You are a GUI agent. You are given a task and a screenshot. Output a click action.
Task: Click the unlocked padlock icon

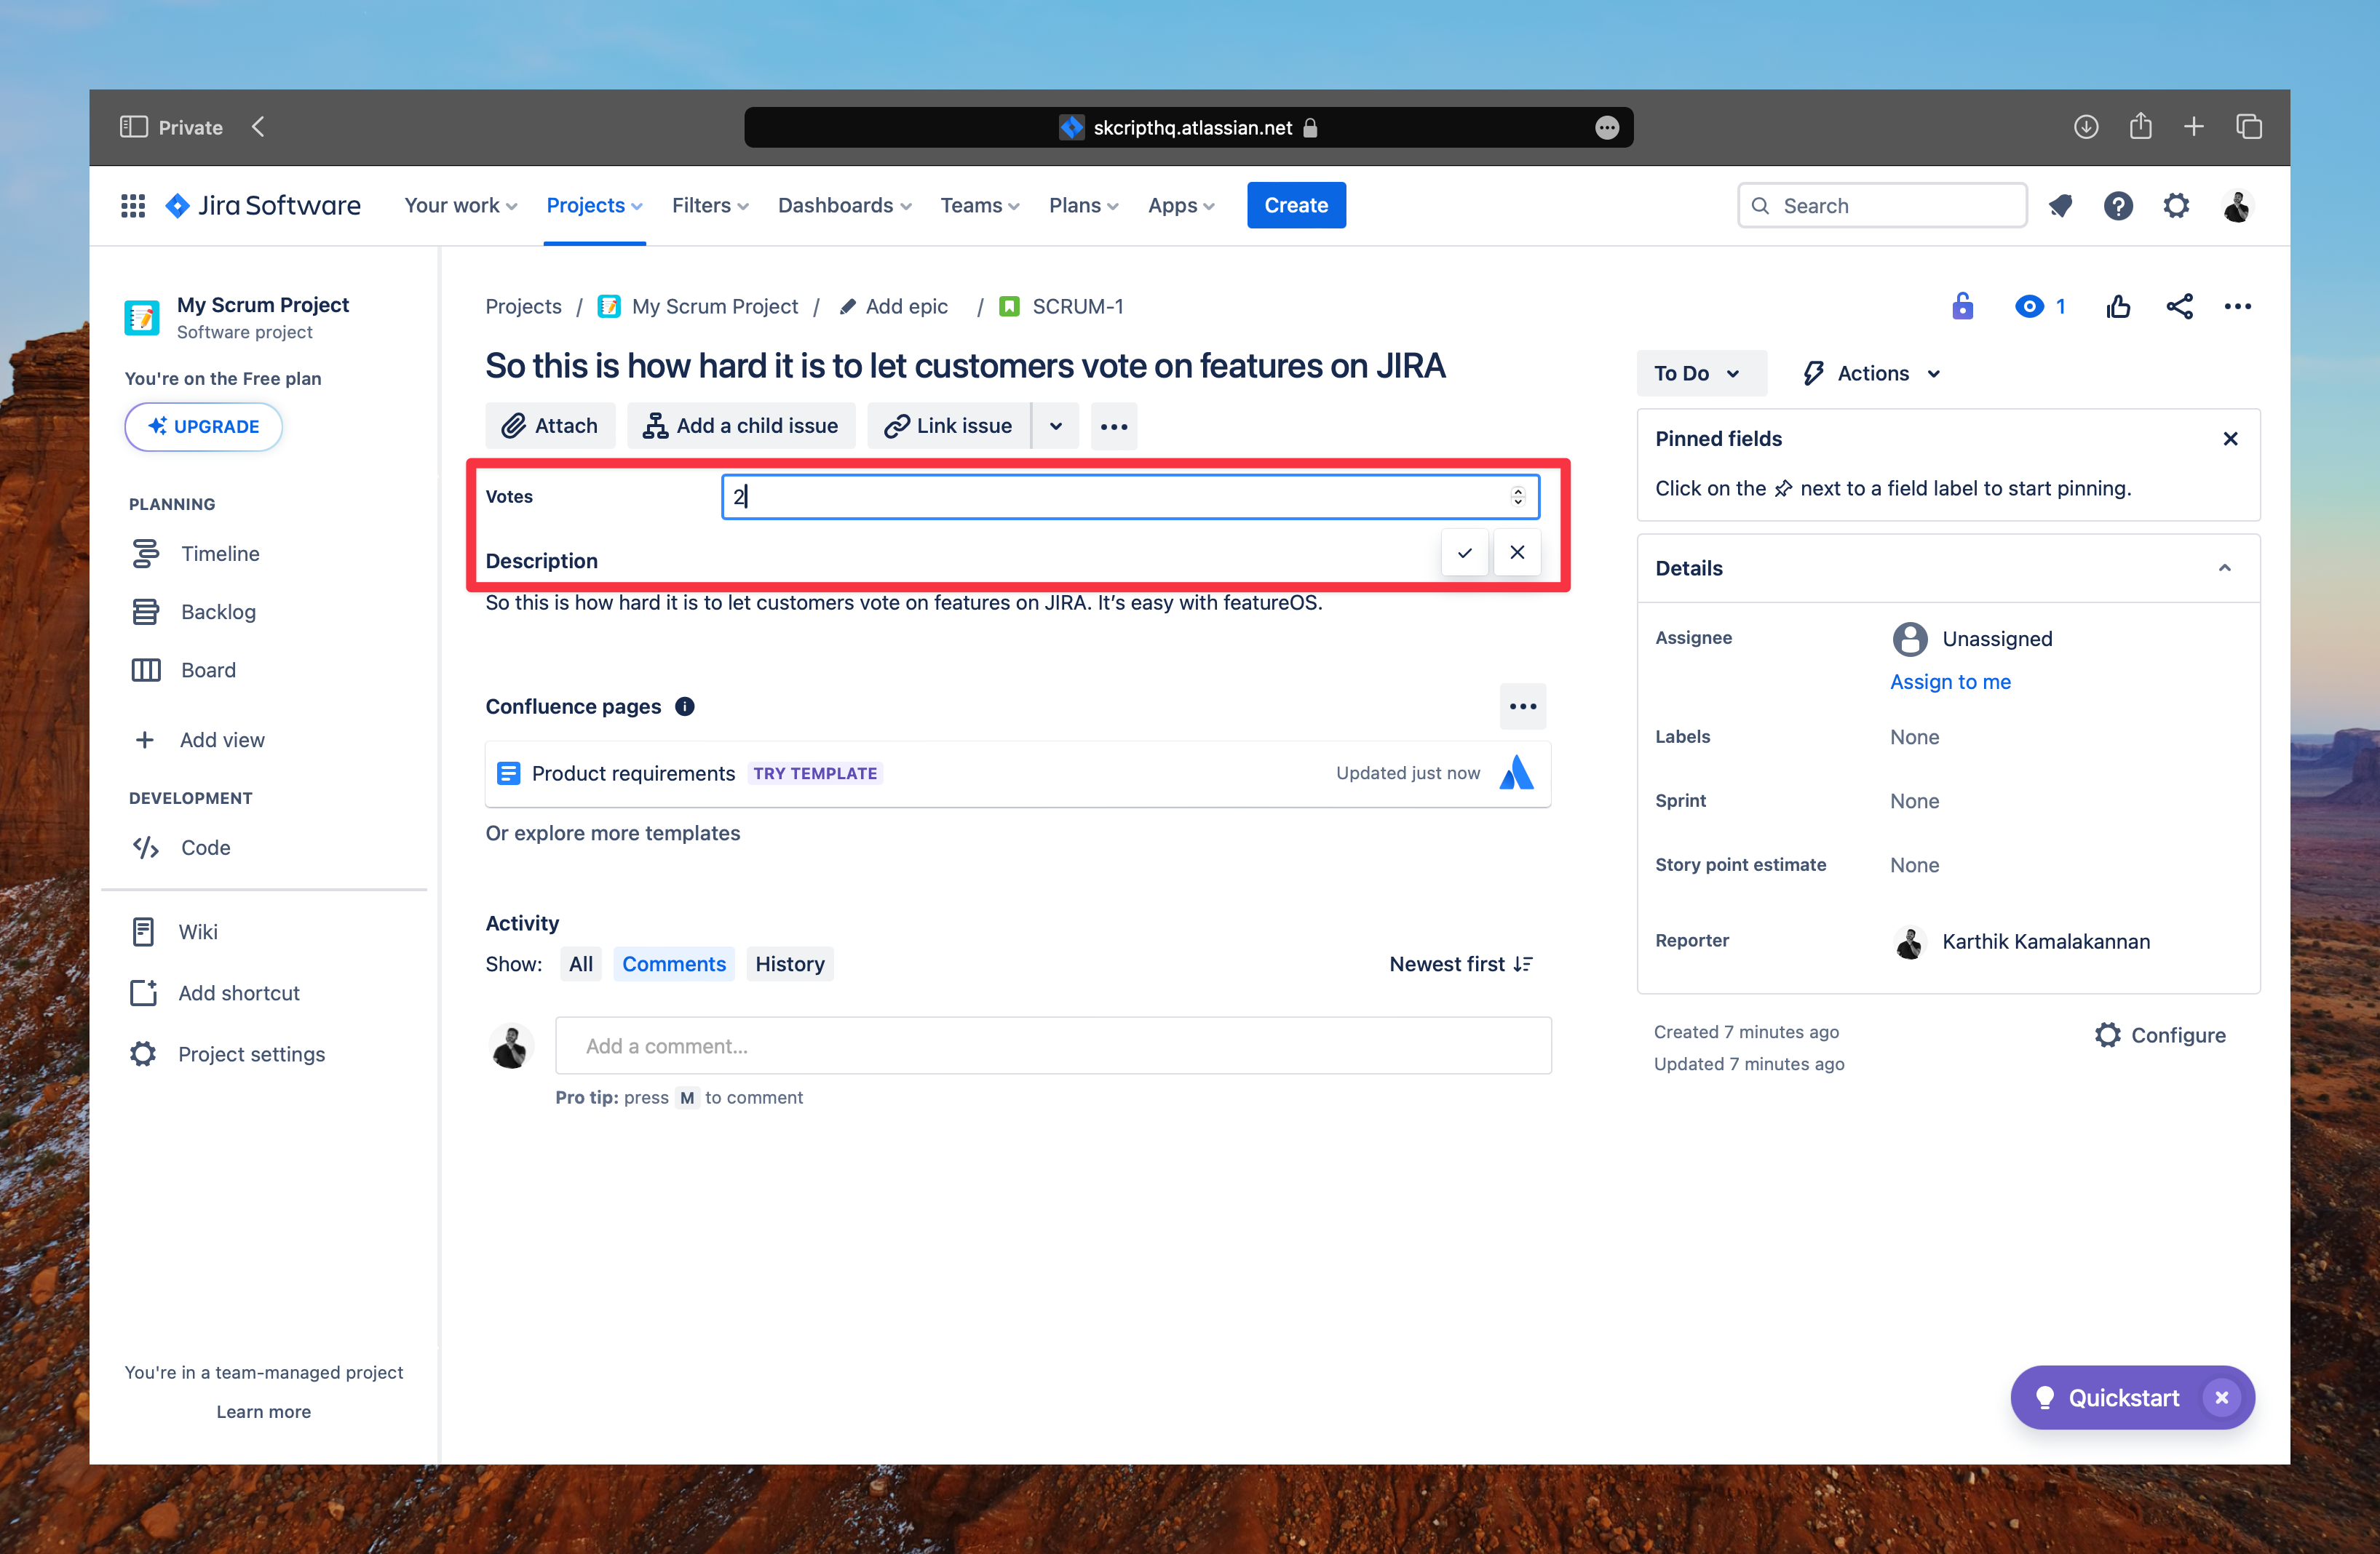pyautogui.click(x=1963, y=306)
